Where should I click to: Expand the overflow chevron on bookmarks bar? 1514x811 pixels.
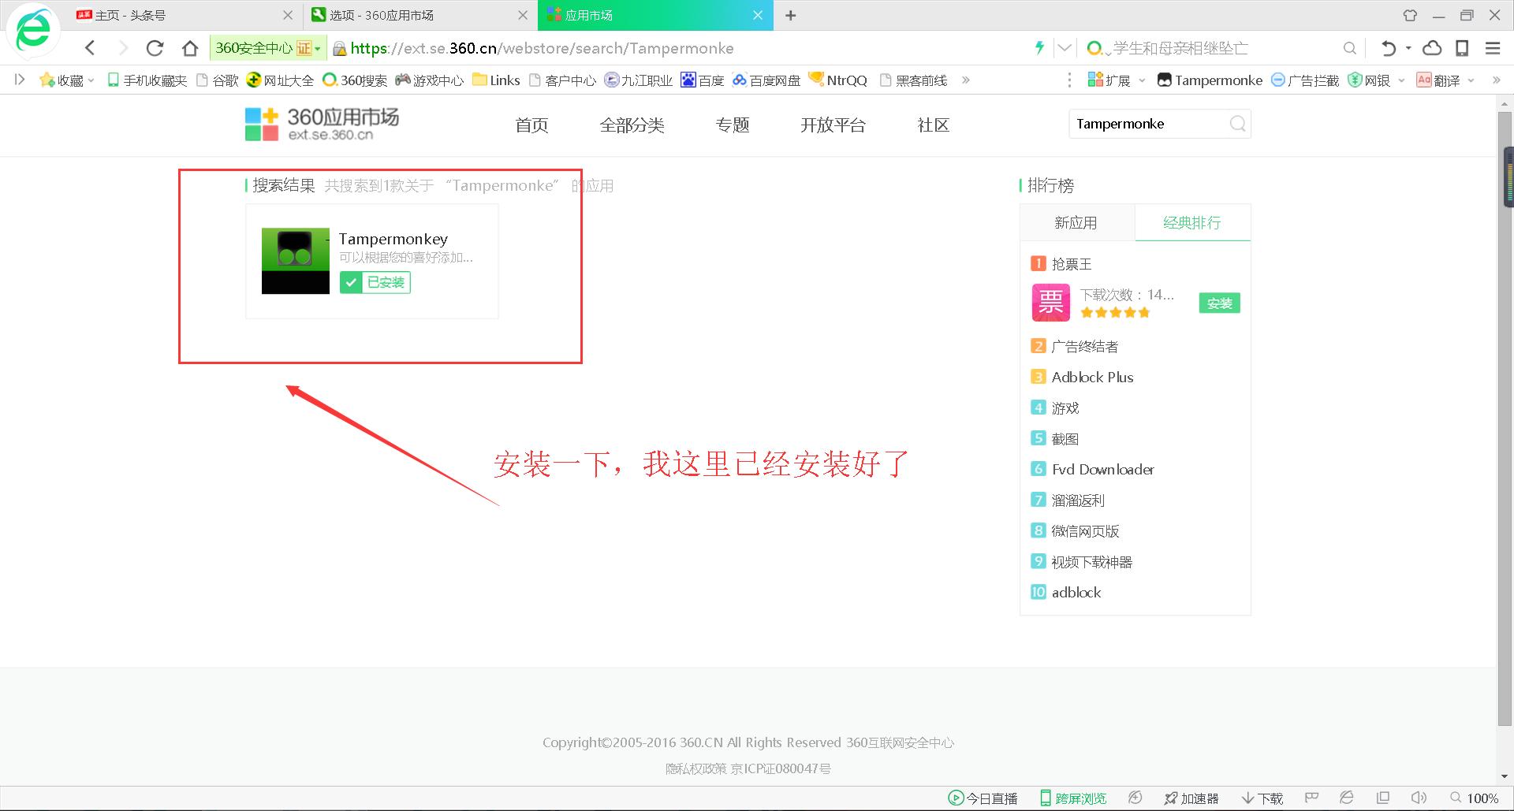[x=966, y=80]
